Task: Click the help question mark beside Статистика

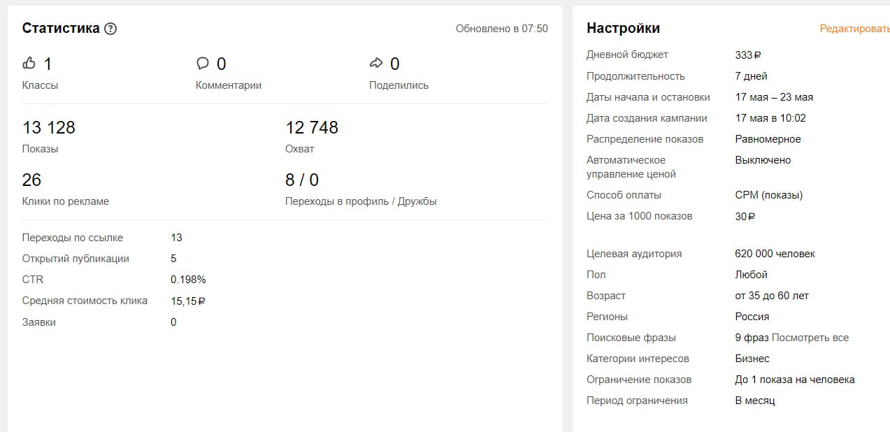Action: 110,29
